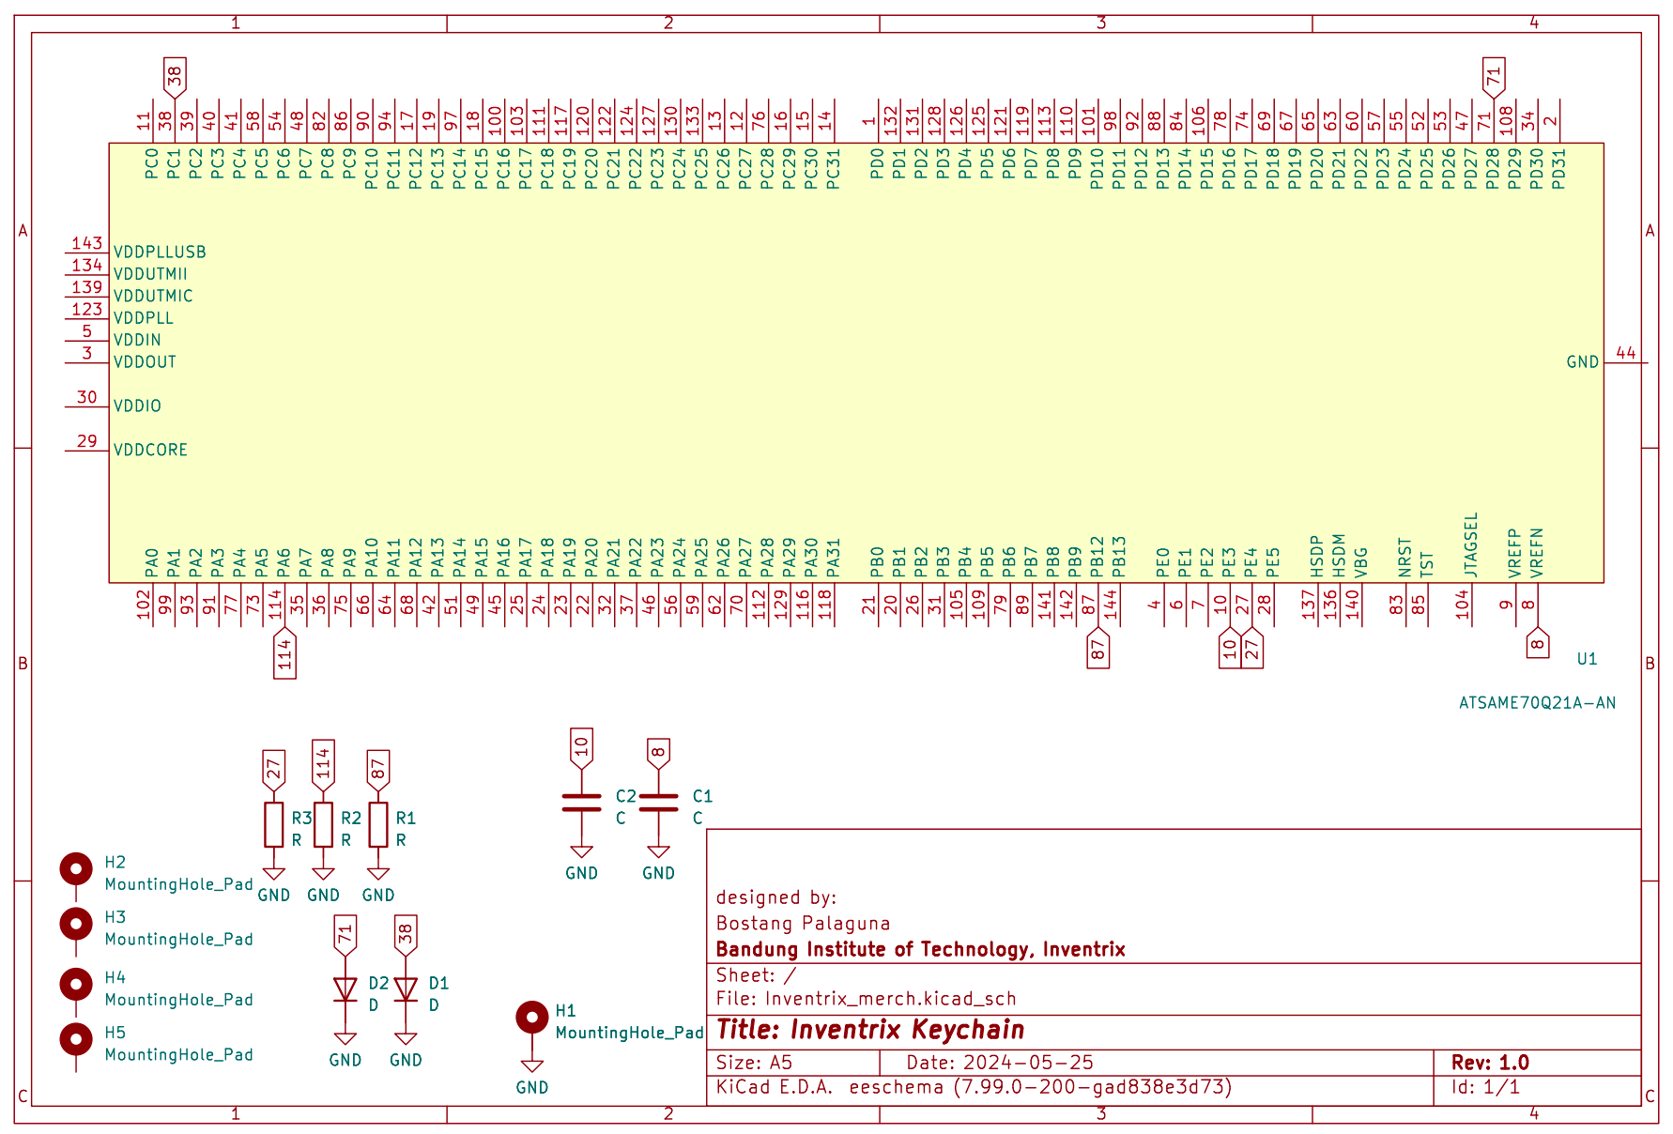Image resolution: width=1673 pixels, height=1134 pixels.
Task: Click the U1 reference designator
Action: tap(1587, 659)
